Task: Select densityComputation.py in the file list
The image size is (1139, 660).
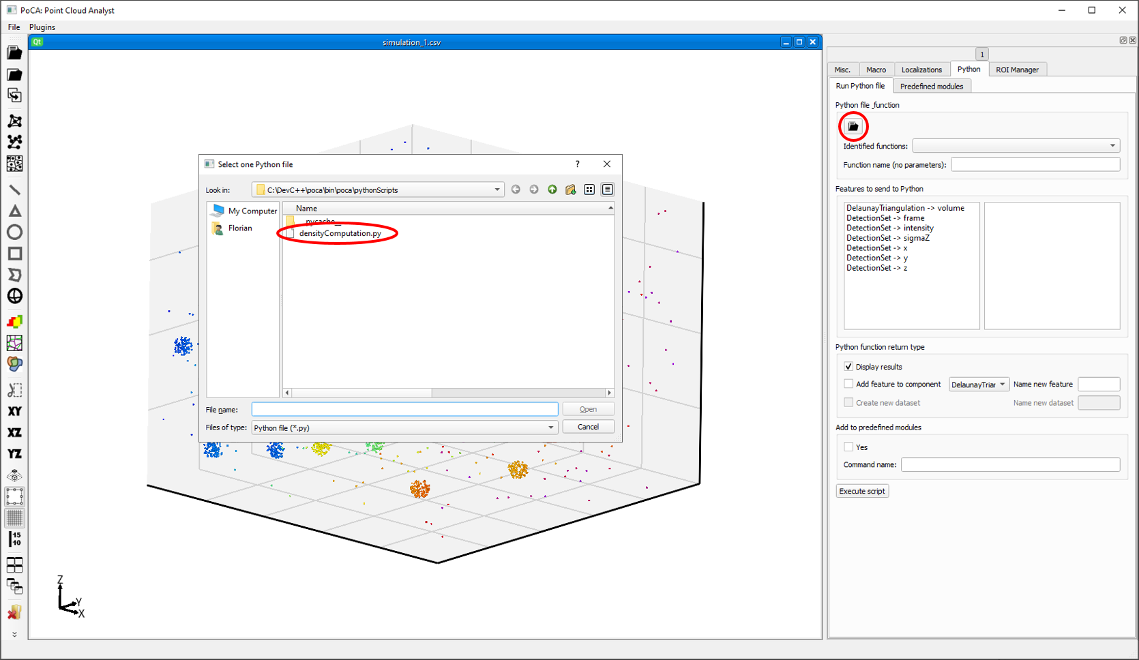Action: pos(340,233)
